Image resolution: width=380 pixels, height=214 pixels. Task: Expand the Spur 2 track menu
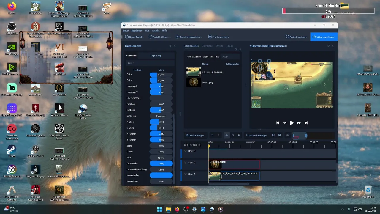click(186, 163)
